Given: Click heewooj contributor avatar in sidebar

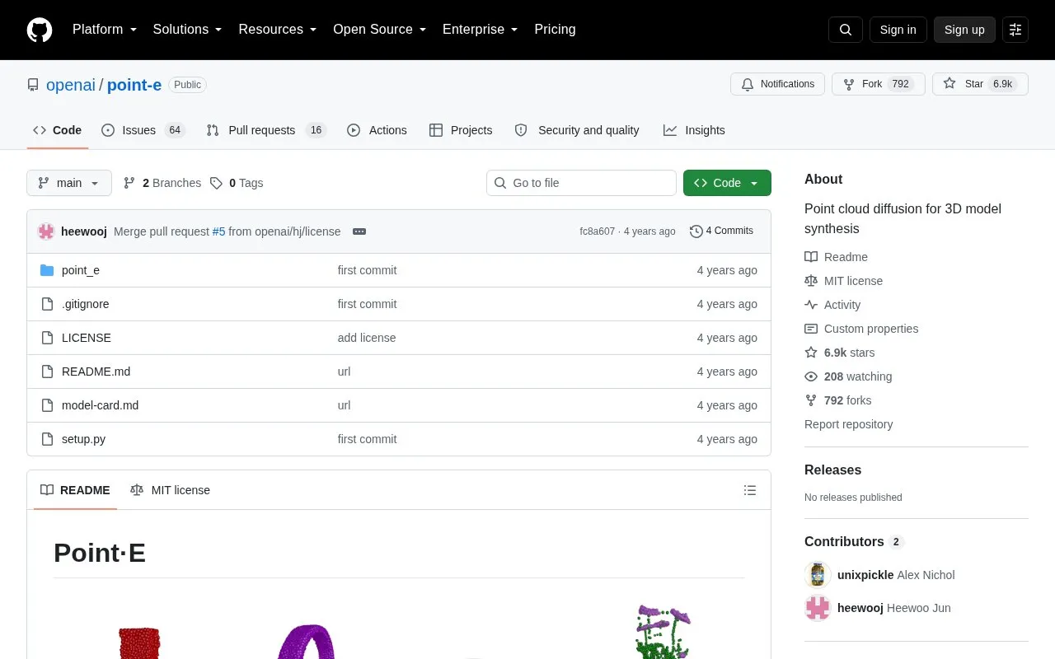Looking at the screenshot, I should 818,608.
